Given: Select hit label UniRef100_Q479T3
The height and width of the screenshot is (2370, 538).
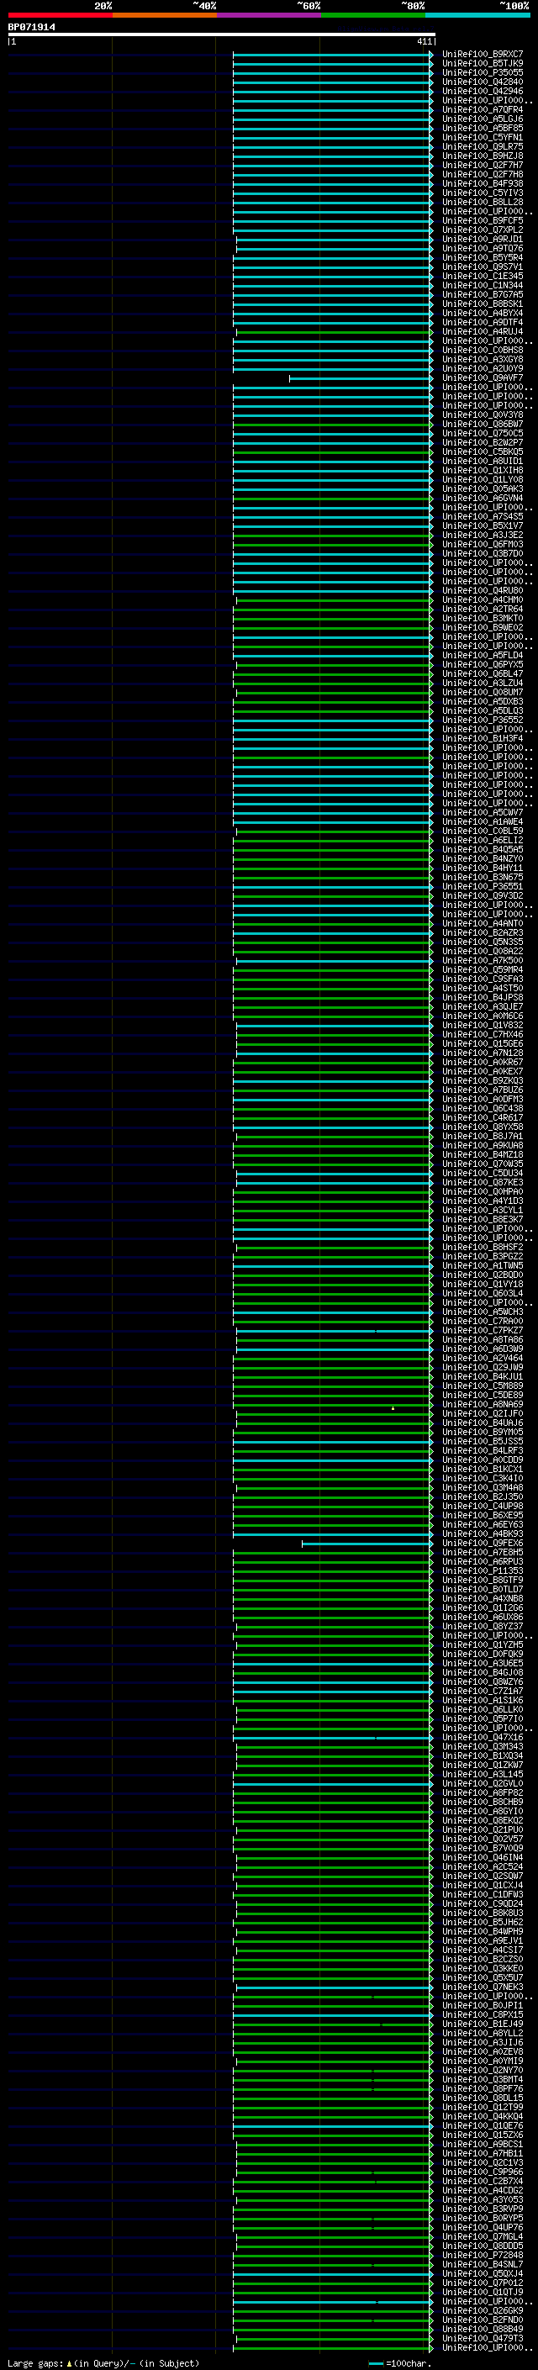Looking at the screenshot, I should point(483,2339).
